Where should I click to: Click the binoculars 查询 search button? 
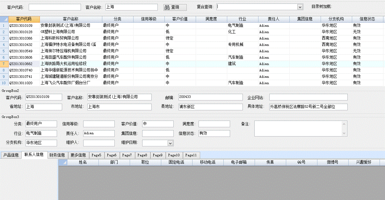175,7
